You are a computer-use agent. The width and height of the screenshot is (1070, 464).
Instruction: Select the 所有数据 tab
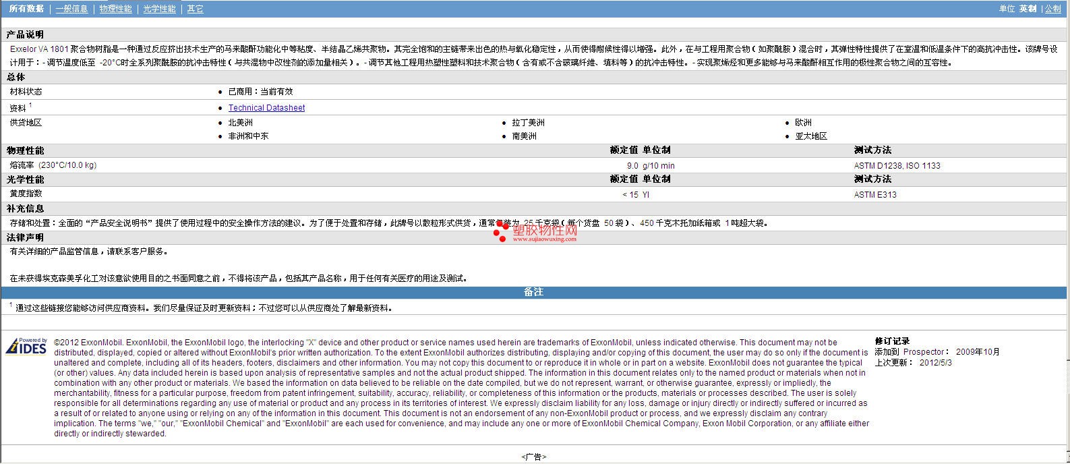point(26,9)
